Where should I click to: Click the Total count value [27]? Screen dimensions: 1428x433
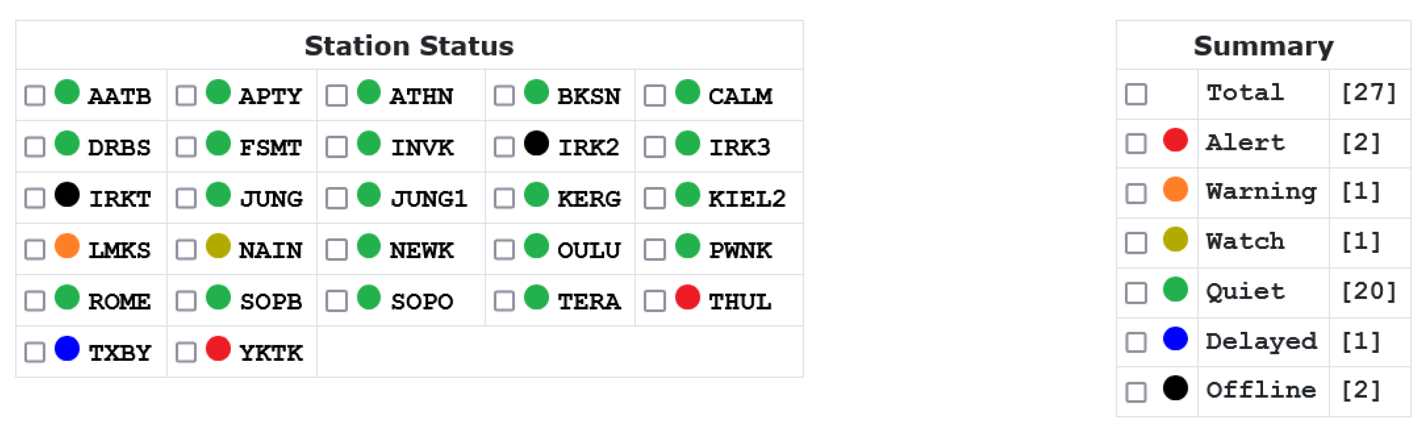[1368, 93]
